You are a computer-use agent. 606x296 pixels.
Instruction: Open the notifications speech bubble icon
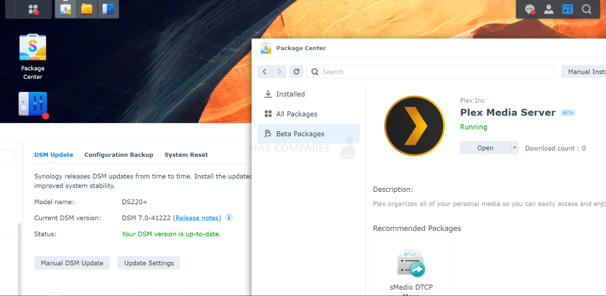coord(530,9)
